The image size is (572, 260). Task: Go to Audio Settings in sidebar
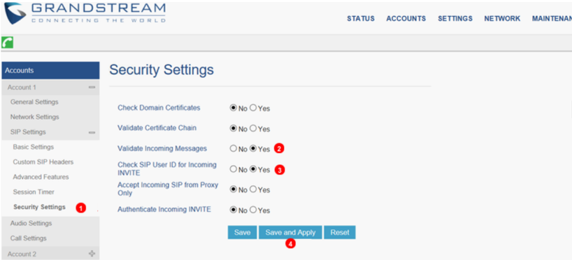click(31, 223)
